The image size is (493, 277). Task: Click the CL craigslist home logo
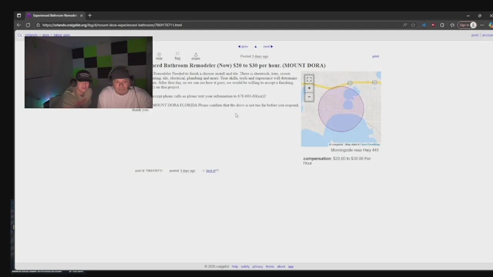20,35
